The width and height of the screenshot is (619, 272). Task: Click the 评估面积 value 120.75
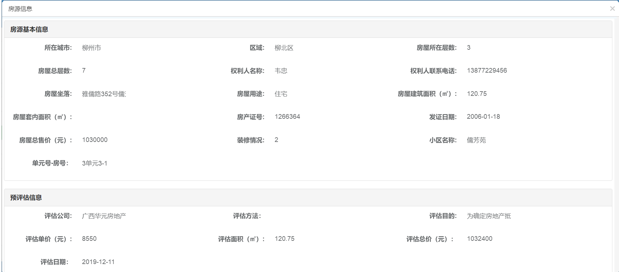pos(285,239)
